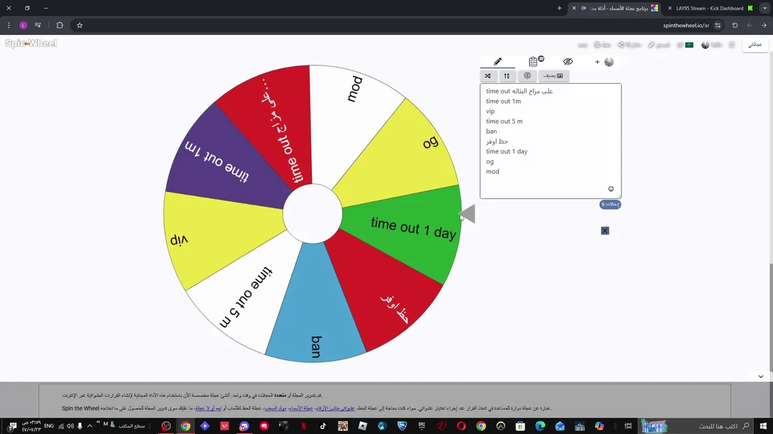
Task: Open the browser tab search dropdown
Action: pyautogui.click(x=765, y=8)
